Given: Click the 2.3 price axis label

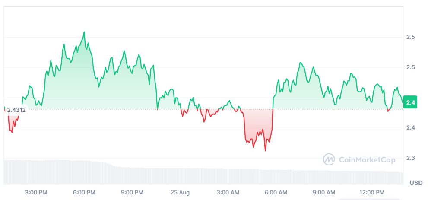Looking at the screenshot, I should (411, 158).
